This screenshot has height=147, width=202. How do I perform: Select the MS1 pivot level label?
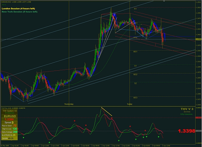[135, 52]
